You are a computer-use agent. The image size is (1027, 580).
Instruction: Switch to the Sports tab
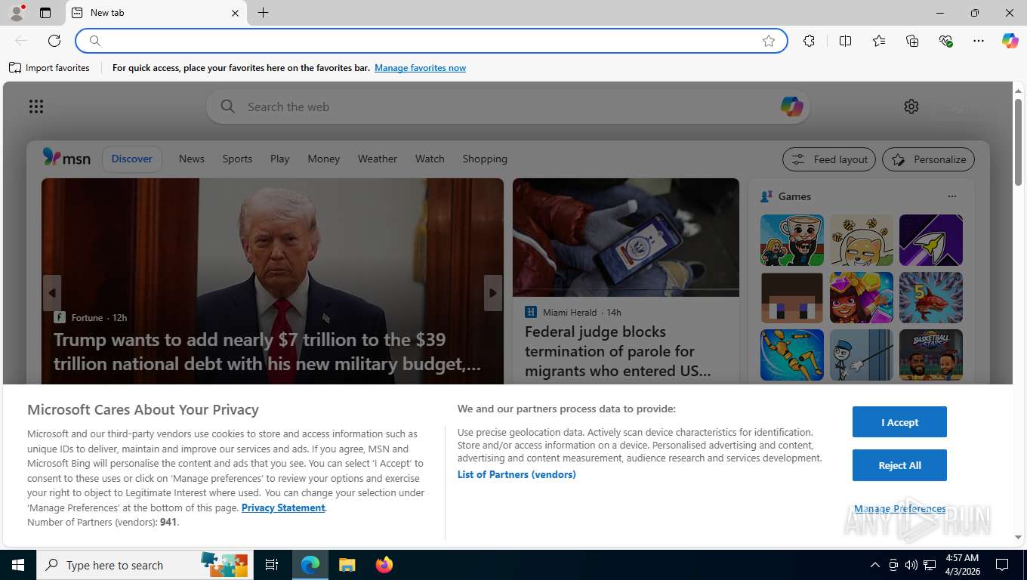pyautogui.click(x=237, y=159)
